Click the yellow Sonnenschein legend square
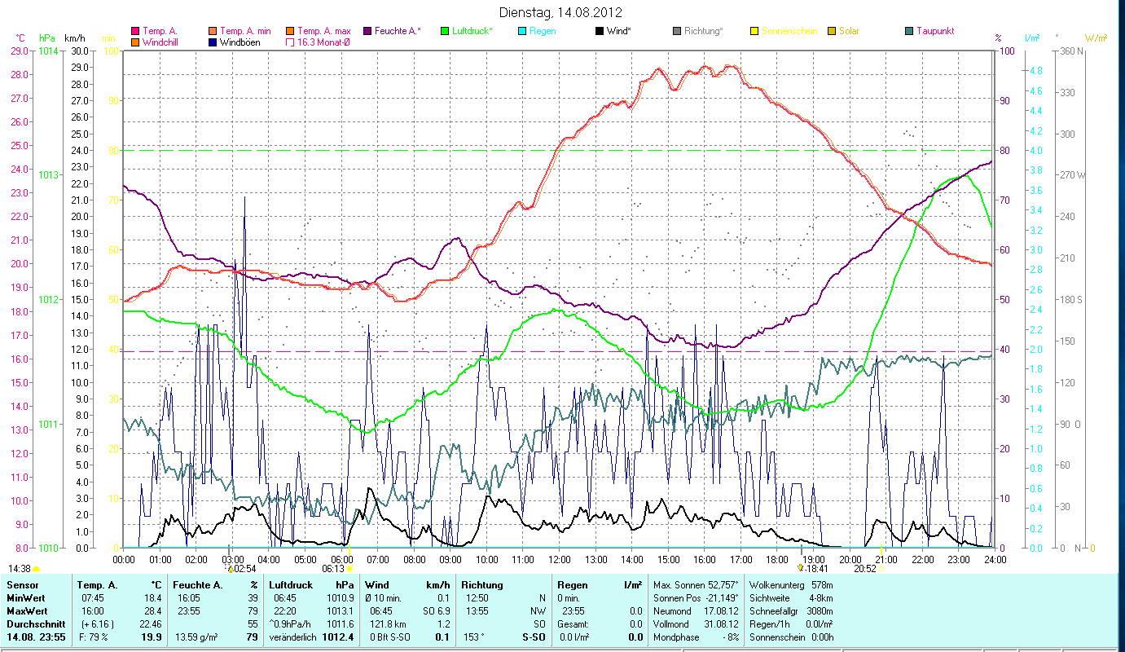1125x652 pixels. tap(754, 32)
